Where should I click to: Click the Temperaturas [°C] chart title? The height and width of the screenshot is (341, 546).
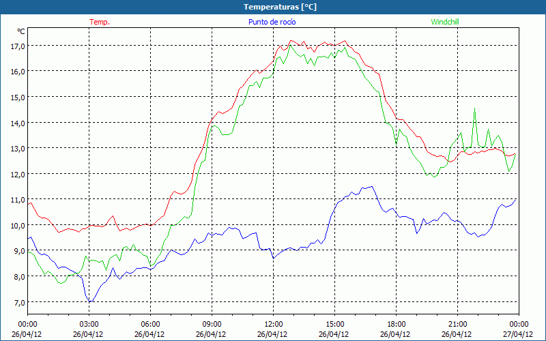tap(280, 7)
